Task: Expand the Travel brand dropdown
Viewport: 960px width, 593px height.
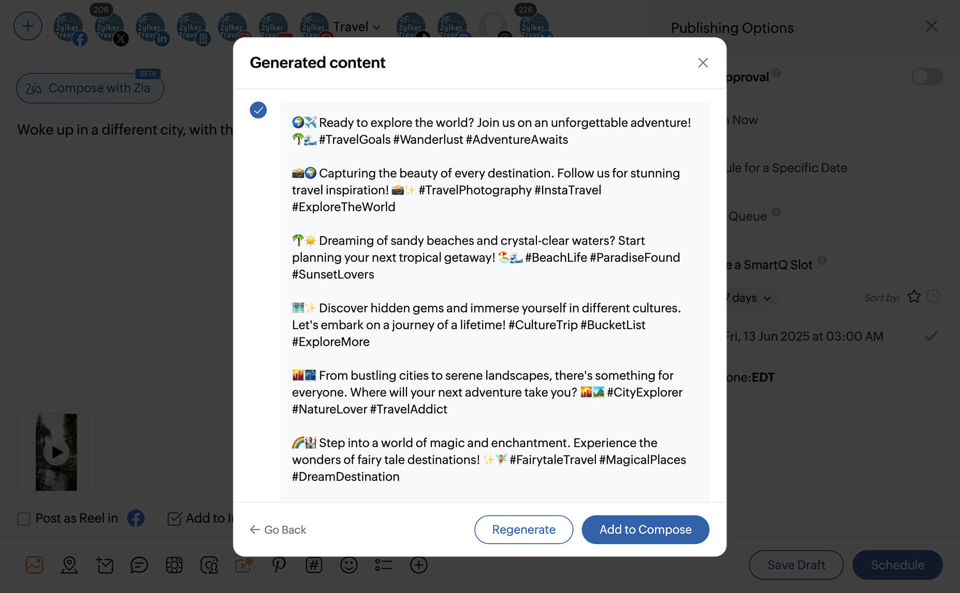Action: coord(356,27)
